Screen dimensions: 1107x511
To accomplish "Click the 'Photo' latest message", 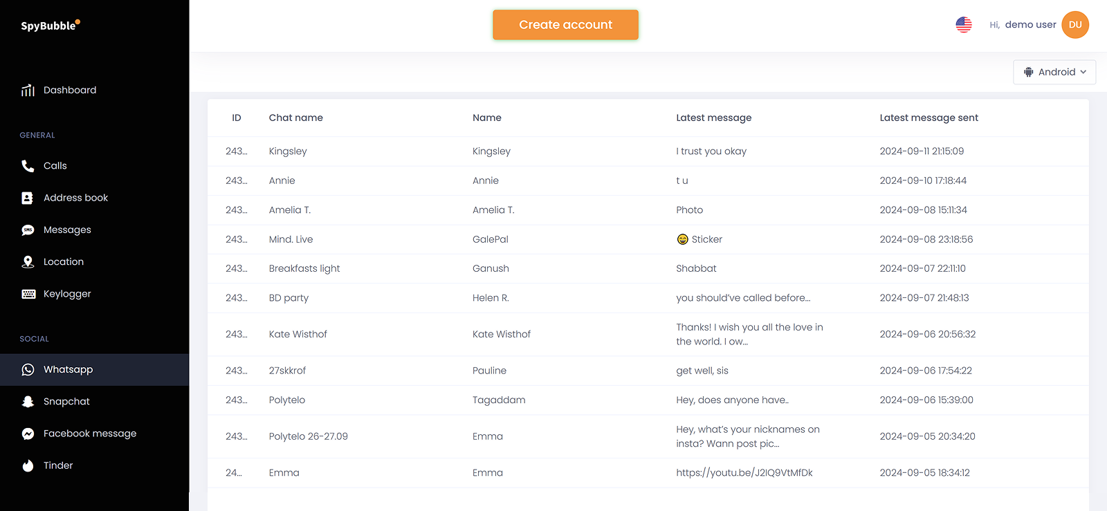I will (x=690, y=210).
